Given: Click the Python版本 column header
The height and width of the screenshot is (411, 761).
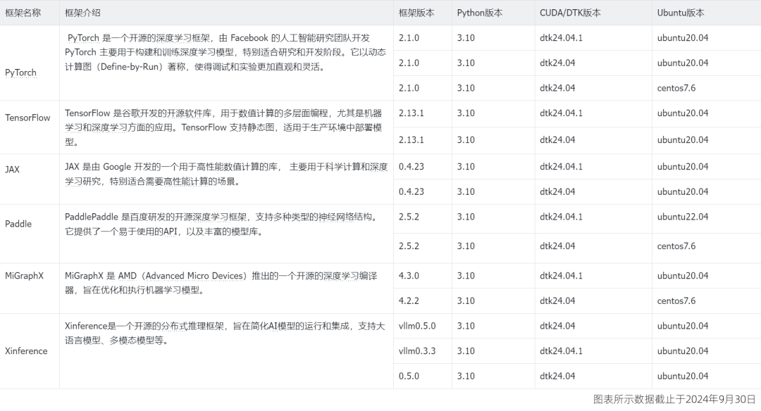Looking at the screenshot, I should tap(480, 13).
